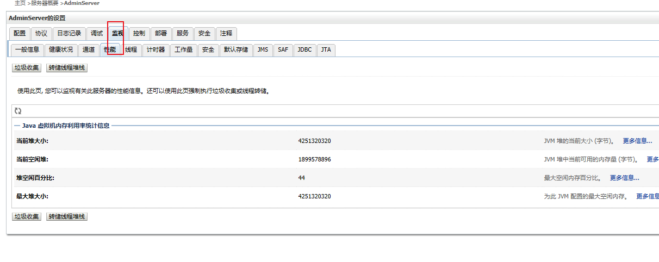Open the 通道 sub-tab
Screen dimensions: 659x262
(x=89, y=50)
